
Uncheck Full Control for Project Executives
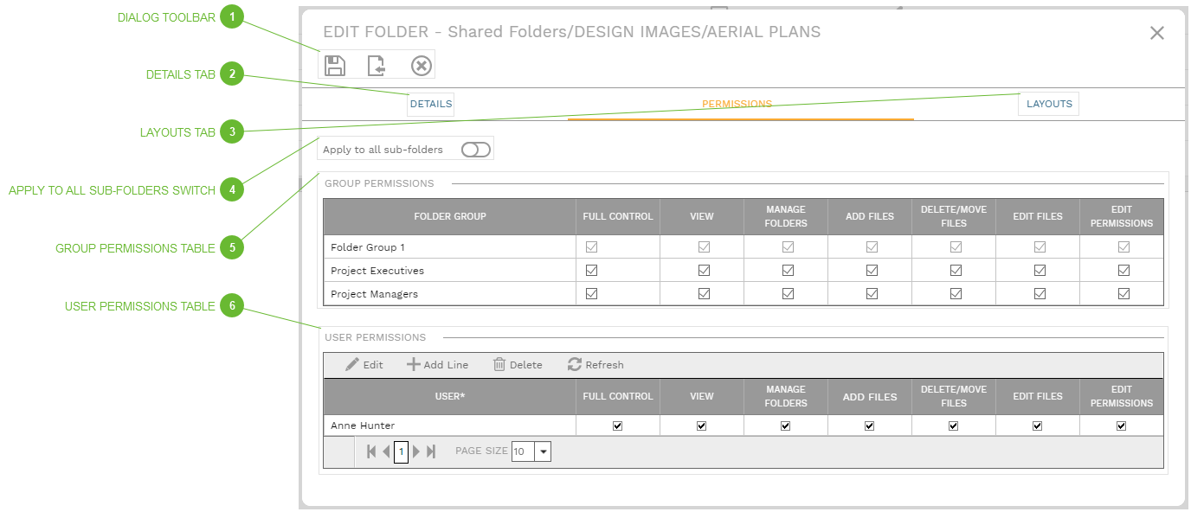592,271
